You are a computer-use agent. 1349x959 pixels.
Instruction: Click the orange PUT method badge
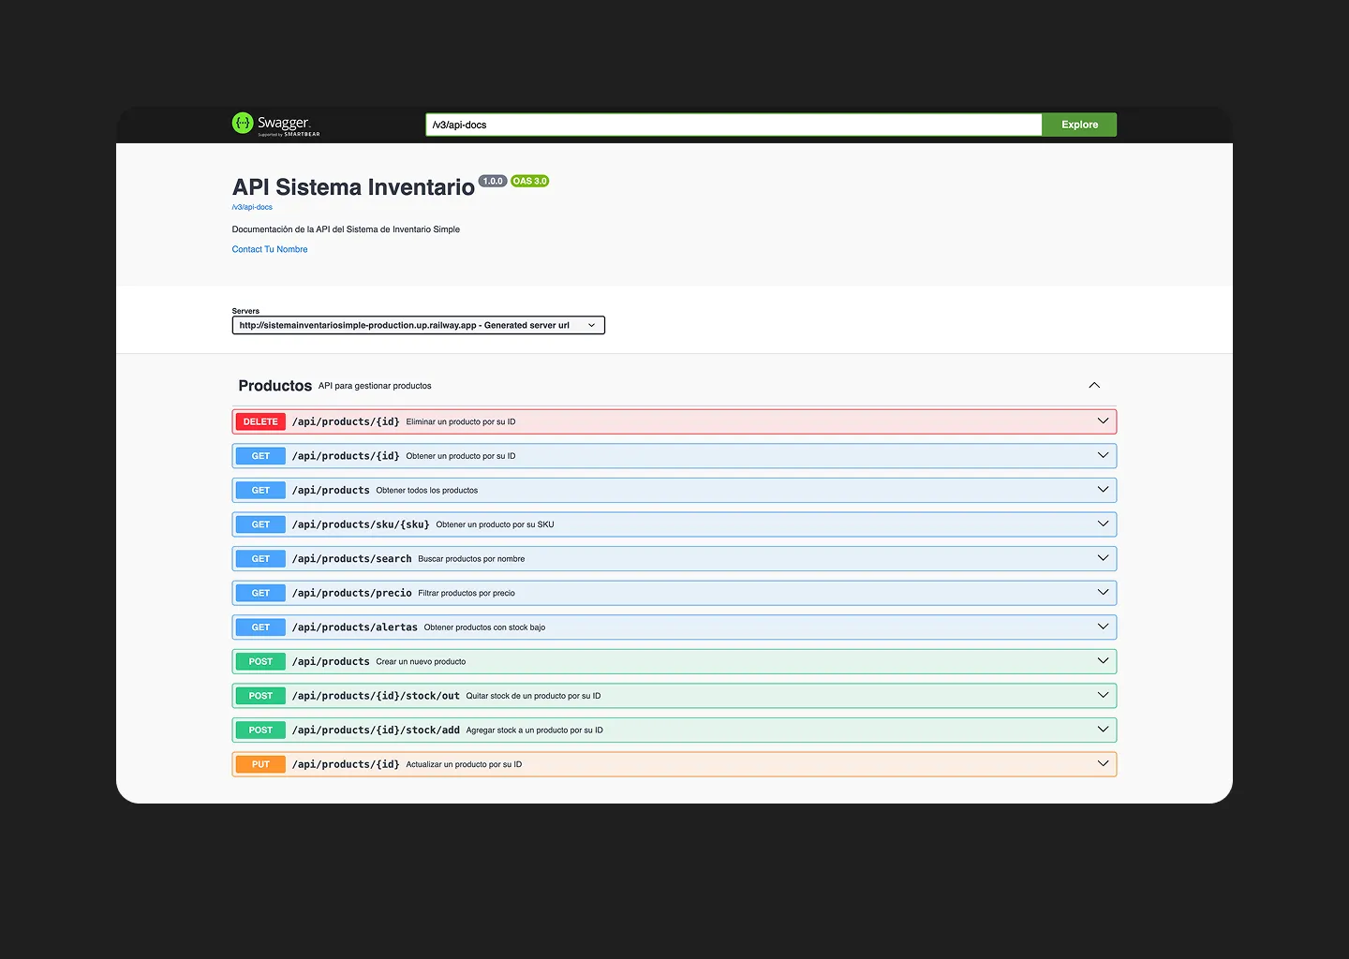260,764
